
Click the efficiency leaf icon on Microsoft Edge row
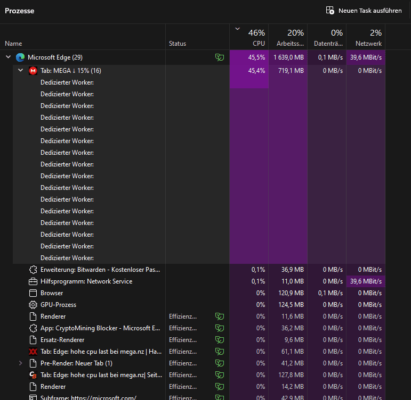[x=220, y=57]
